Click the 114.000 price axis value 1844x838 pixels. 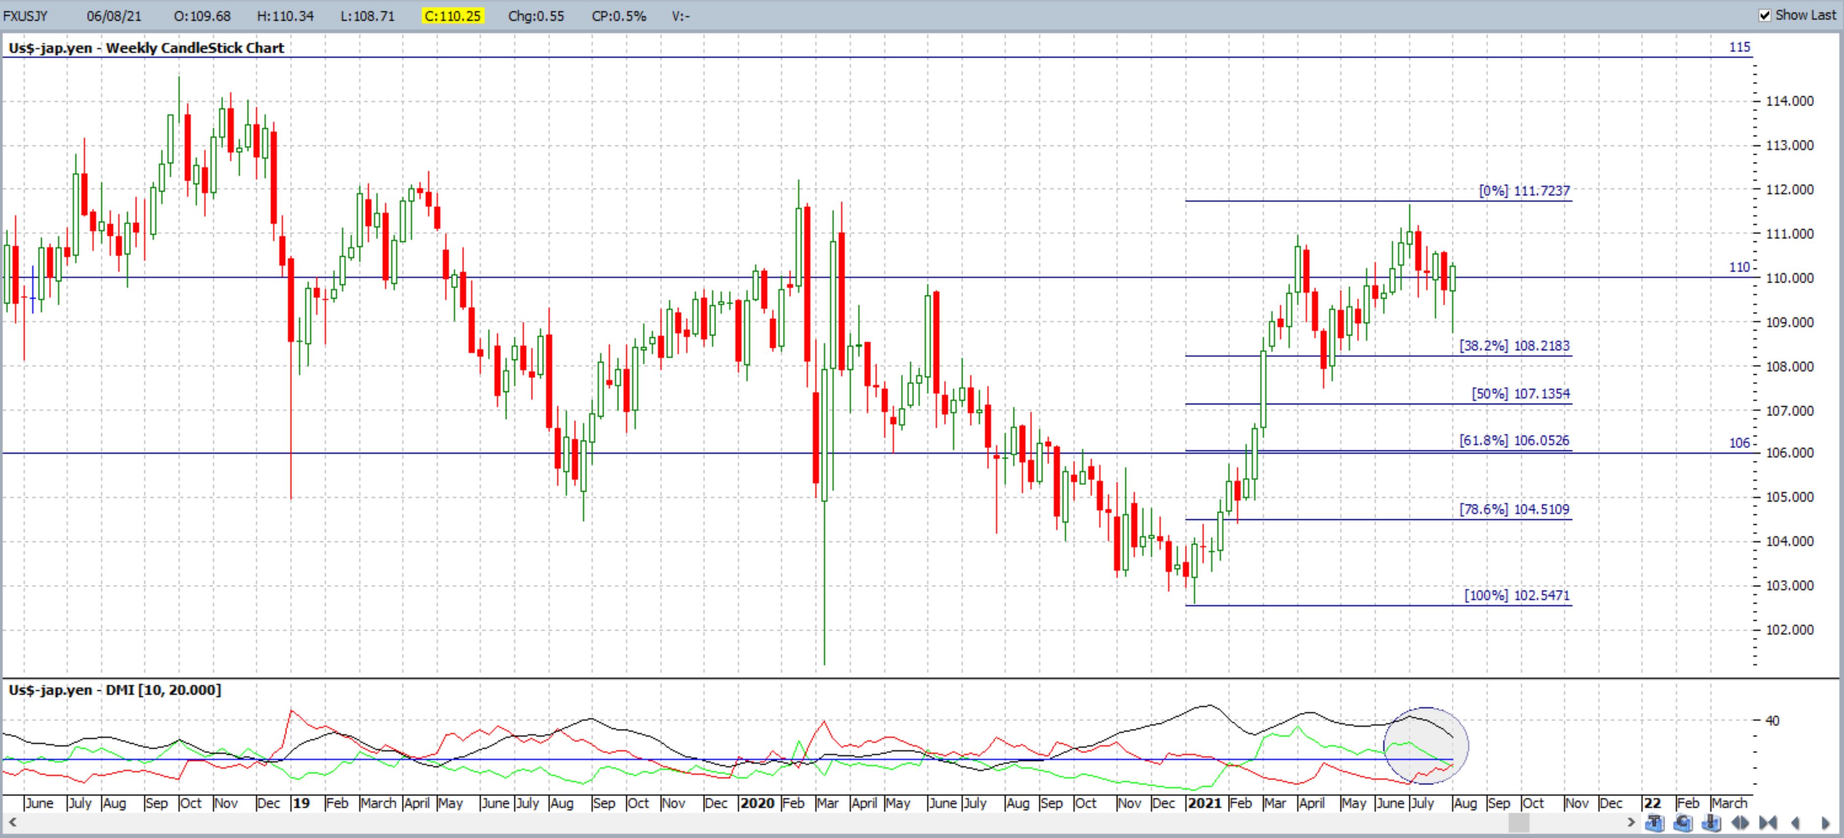click(1789, 101)
